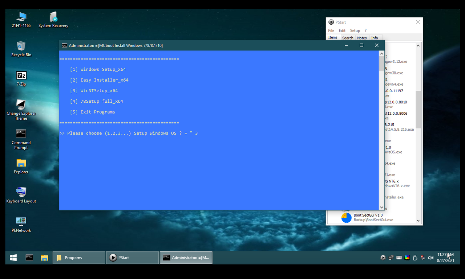The height and width of the screenshot is (279, 465).
Task: Click the '[5] Exit Programs' line
Action: (92, 112)
